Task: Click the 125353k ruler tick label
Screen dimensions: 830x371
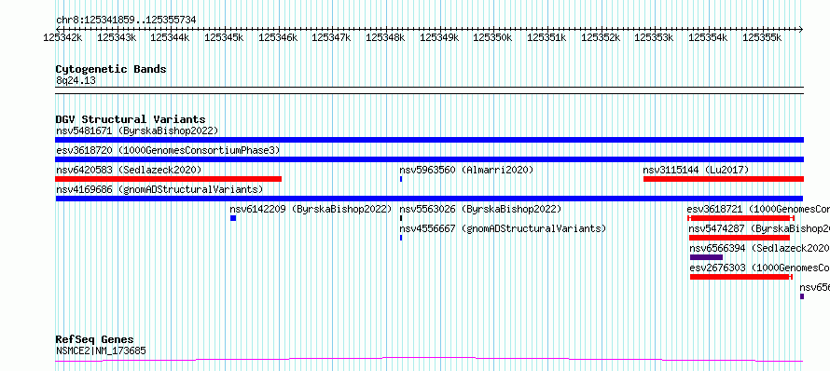Action: click(655, 37)
